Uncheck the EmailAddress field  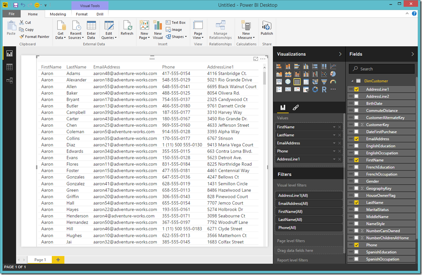[356, 139]
